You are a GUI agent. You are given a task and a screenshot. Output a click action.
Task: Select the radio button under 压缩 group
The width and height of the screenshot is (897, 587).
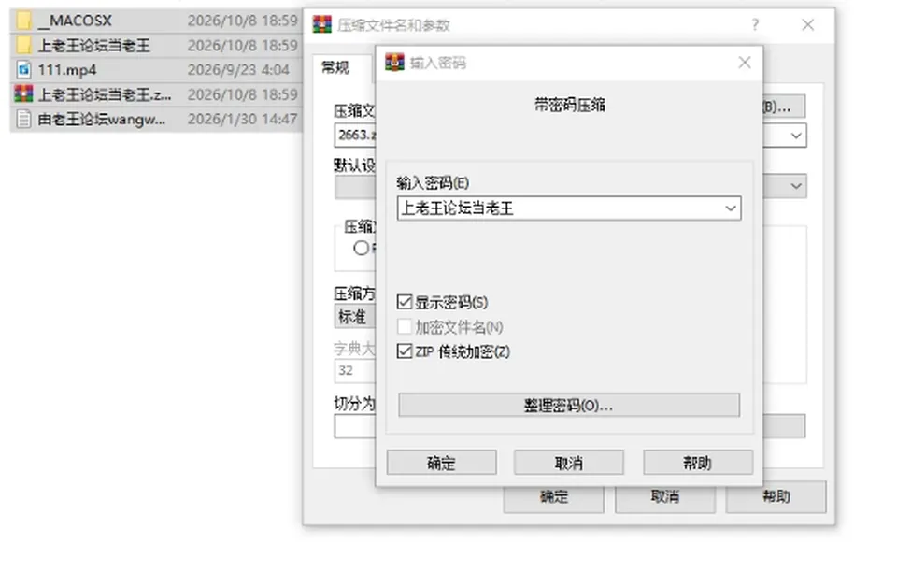[361, 249]
